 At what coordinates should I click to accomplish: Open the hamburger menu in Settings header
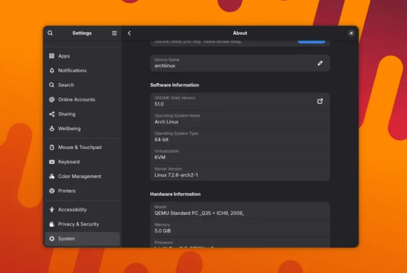(114, 33)
